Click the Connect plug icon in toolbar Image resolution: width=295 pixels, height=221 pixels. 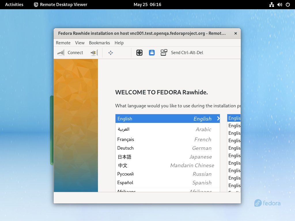(x=61, y=53)
